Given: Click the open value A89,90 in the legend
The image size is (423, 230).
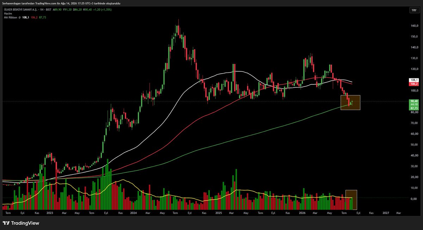Looking at the screenshot, I should pyautogui.click(x=58, y=9).
